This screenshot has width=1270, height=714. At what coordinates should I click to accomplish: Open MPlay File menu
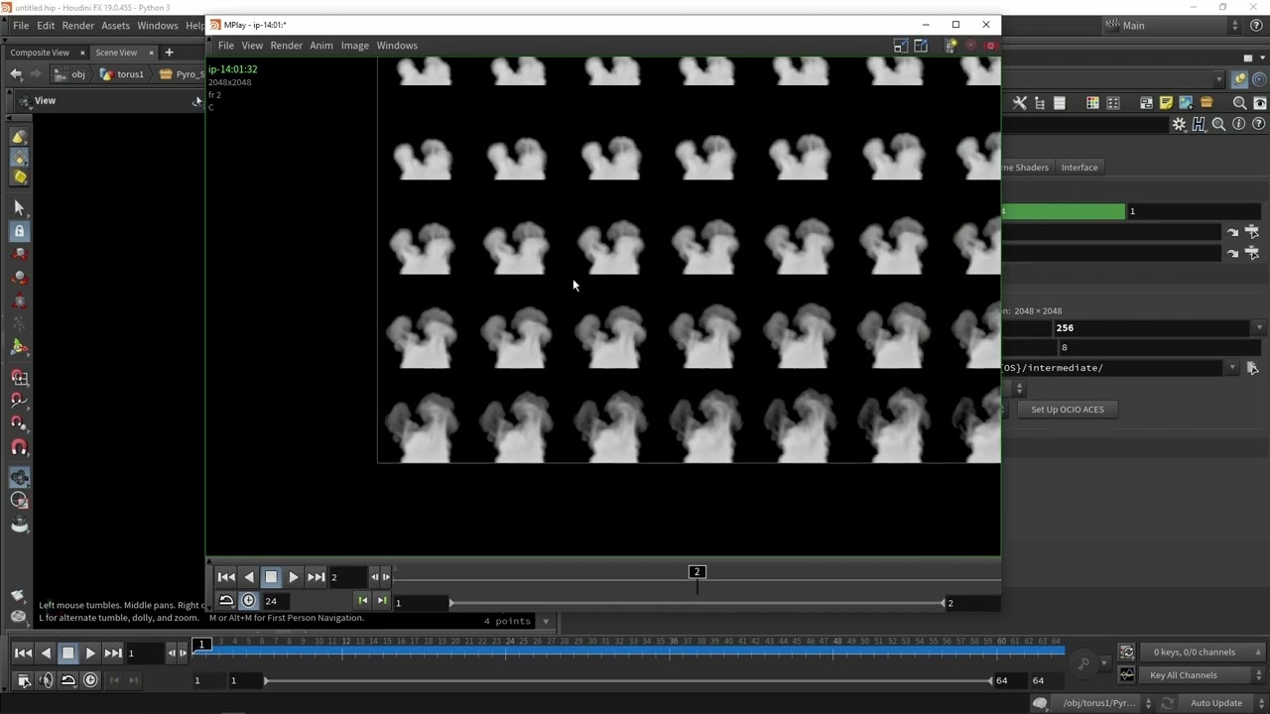tap(226, 46)
